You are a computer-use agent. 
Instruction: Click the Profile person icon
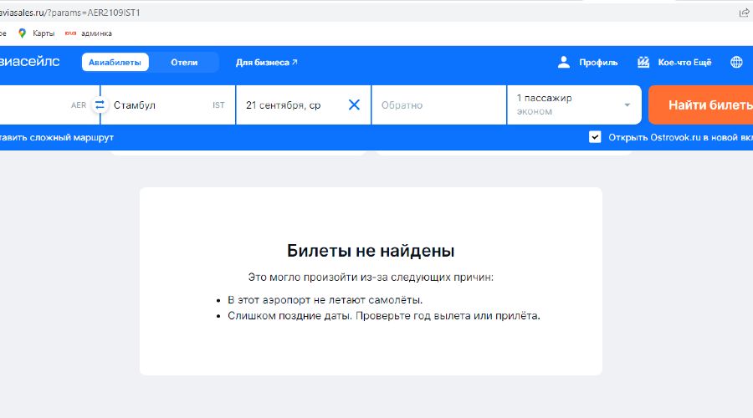point(564,62)
